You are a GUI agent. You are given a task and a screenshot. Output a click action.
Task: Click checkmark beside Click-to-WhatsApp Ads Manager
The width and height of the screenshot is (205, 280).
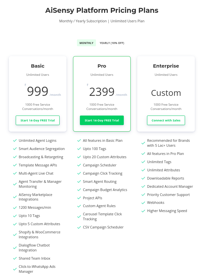pos(15,269)
